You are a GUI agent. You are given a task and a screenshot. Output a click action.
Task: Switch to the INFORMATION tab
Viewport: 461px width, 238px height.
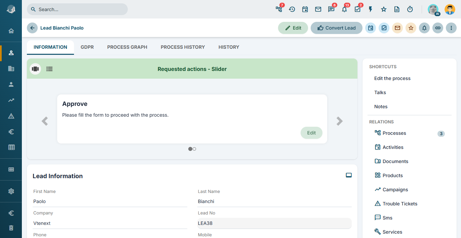click(50, 47)
